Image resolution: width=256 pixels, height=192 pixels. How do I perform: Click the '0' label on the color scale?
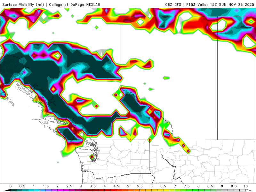click(11, 186)
